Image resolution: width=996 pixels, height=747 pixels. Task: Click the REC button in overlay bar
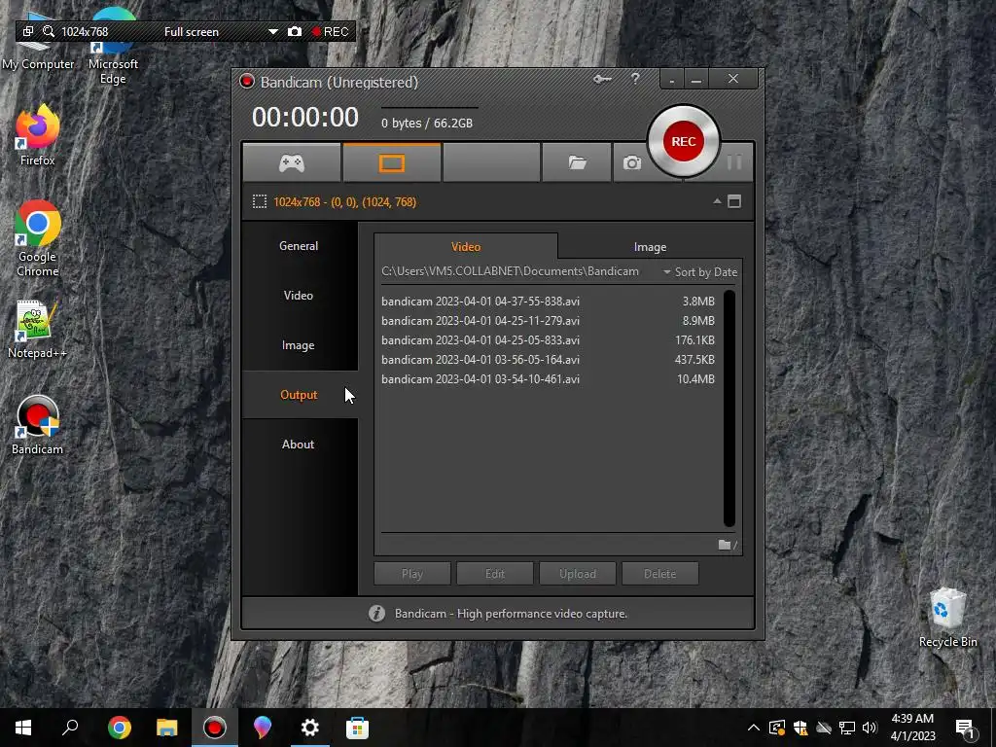pos(330,32)
